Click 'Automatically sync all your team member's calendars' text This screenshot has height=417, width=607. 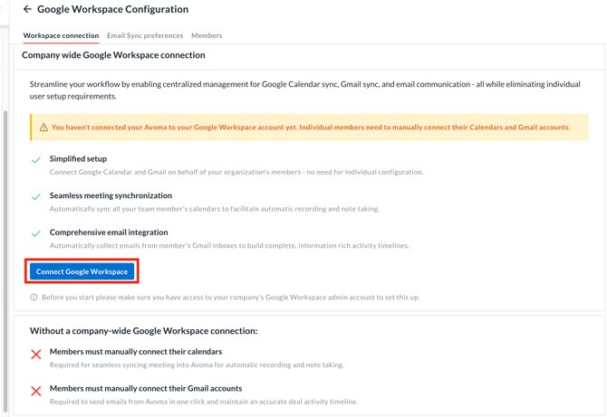click(215, 209)
